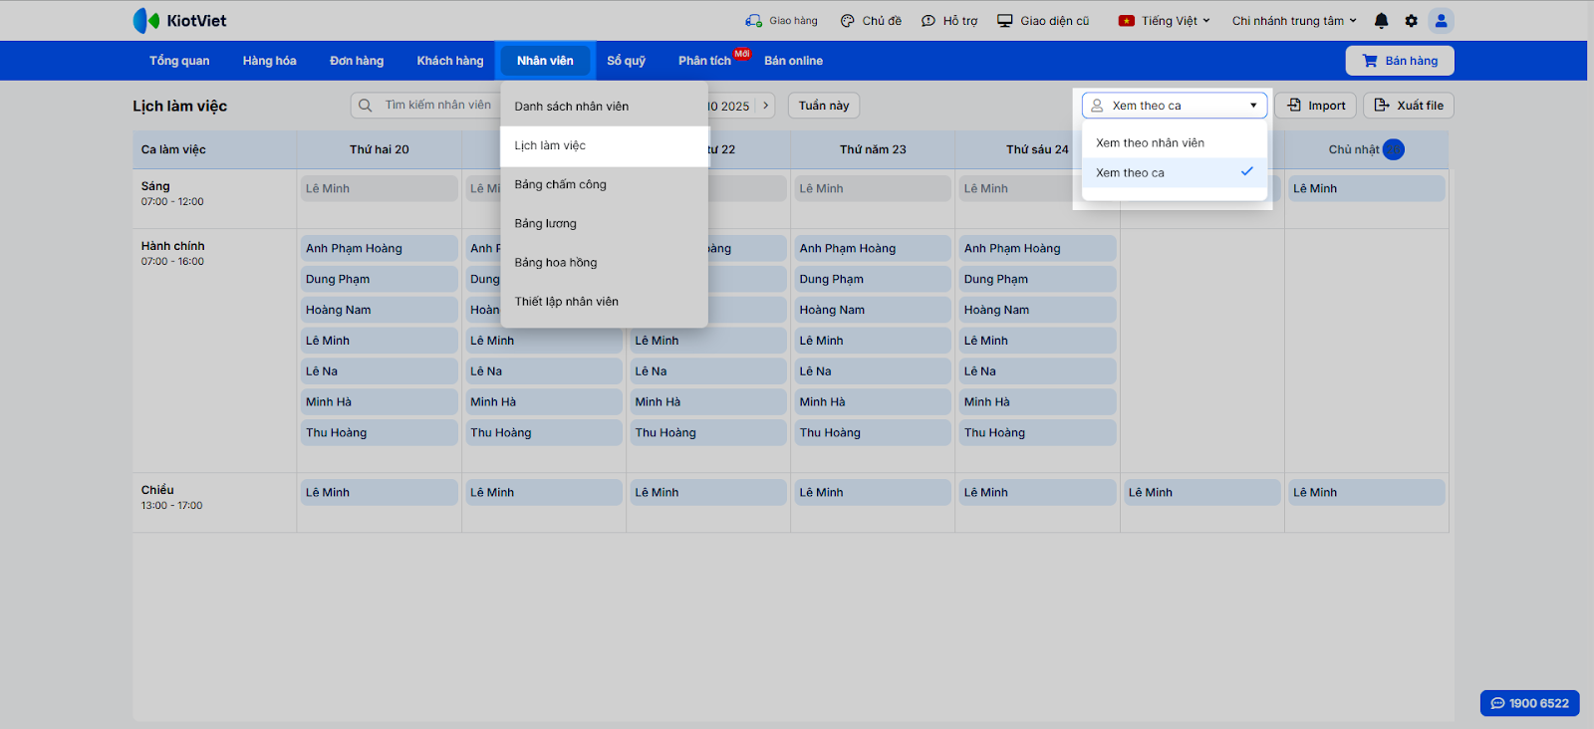This screenshot has height=729, width=1594.
Task: Choose the checked Xem theo ca option
Action: 1175,173
